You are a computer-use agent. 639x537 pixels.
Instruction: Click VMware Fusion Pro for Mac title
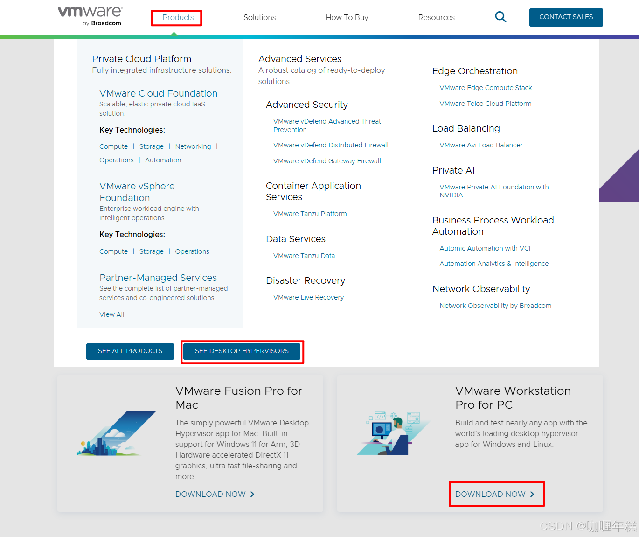coord(239,398)
